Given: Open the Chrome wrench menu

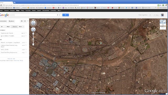Looking at the screenshot, I should pos(166,5).
